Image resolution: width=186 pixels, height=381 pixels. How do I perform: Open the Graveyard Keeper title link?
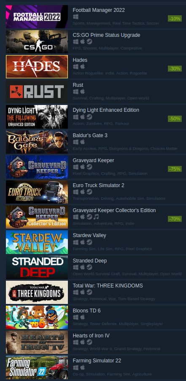click(93, 160)
